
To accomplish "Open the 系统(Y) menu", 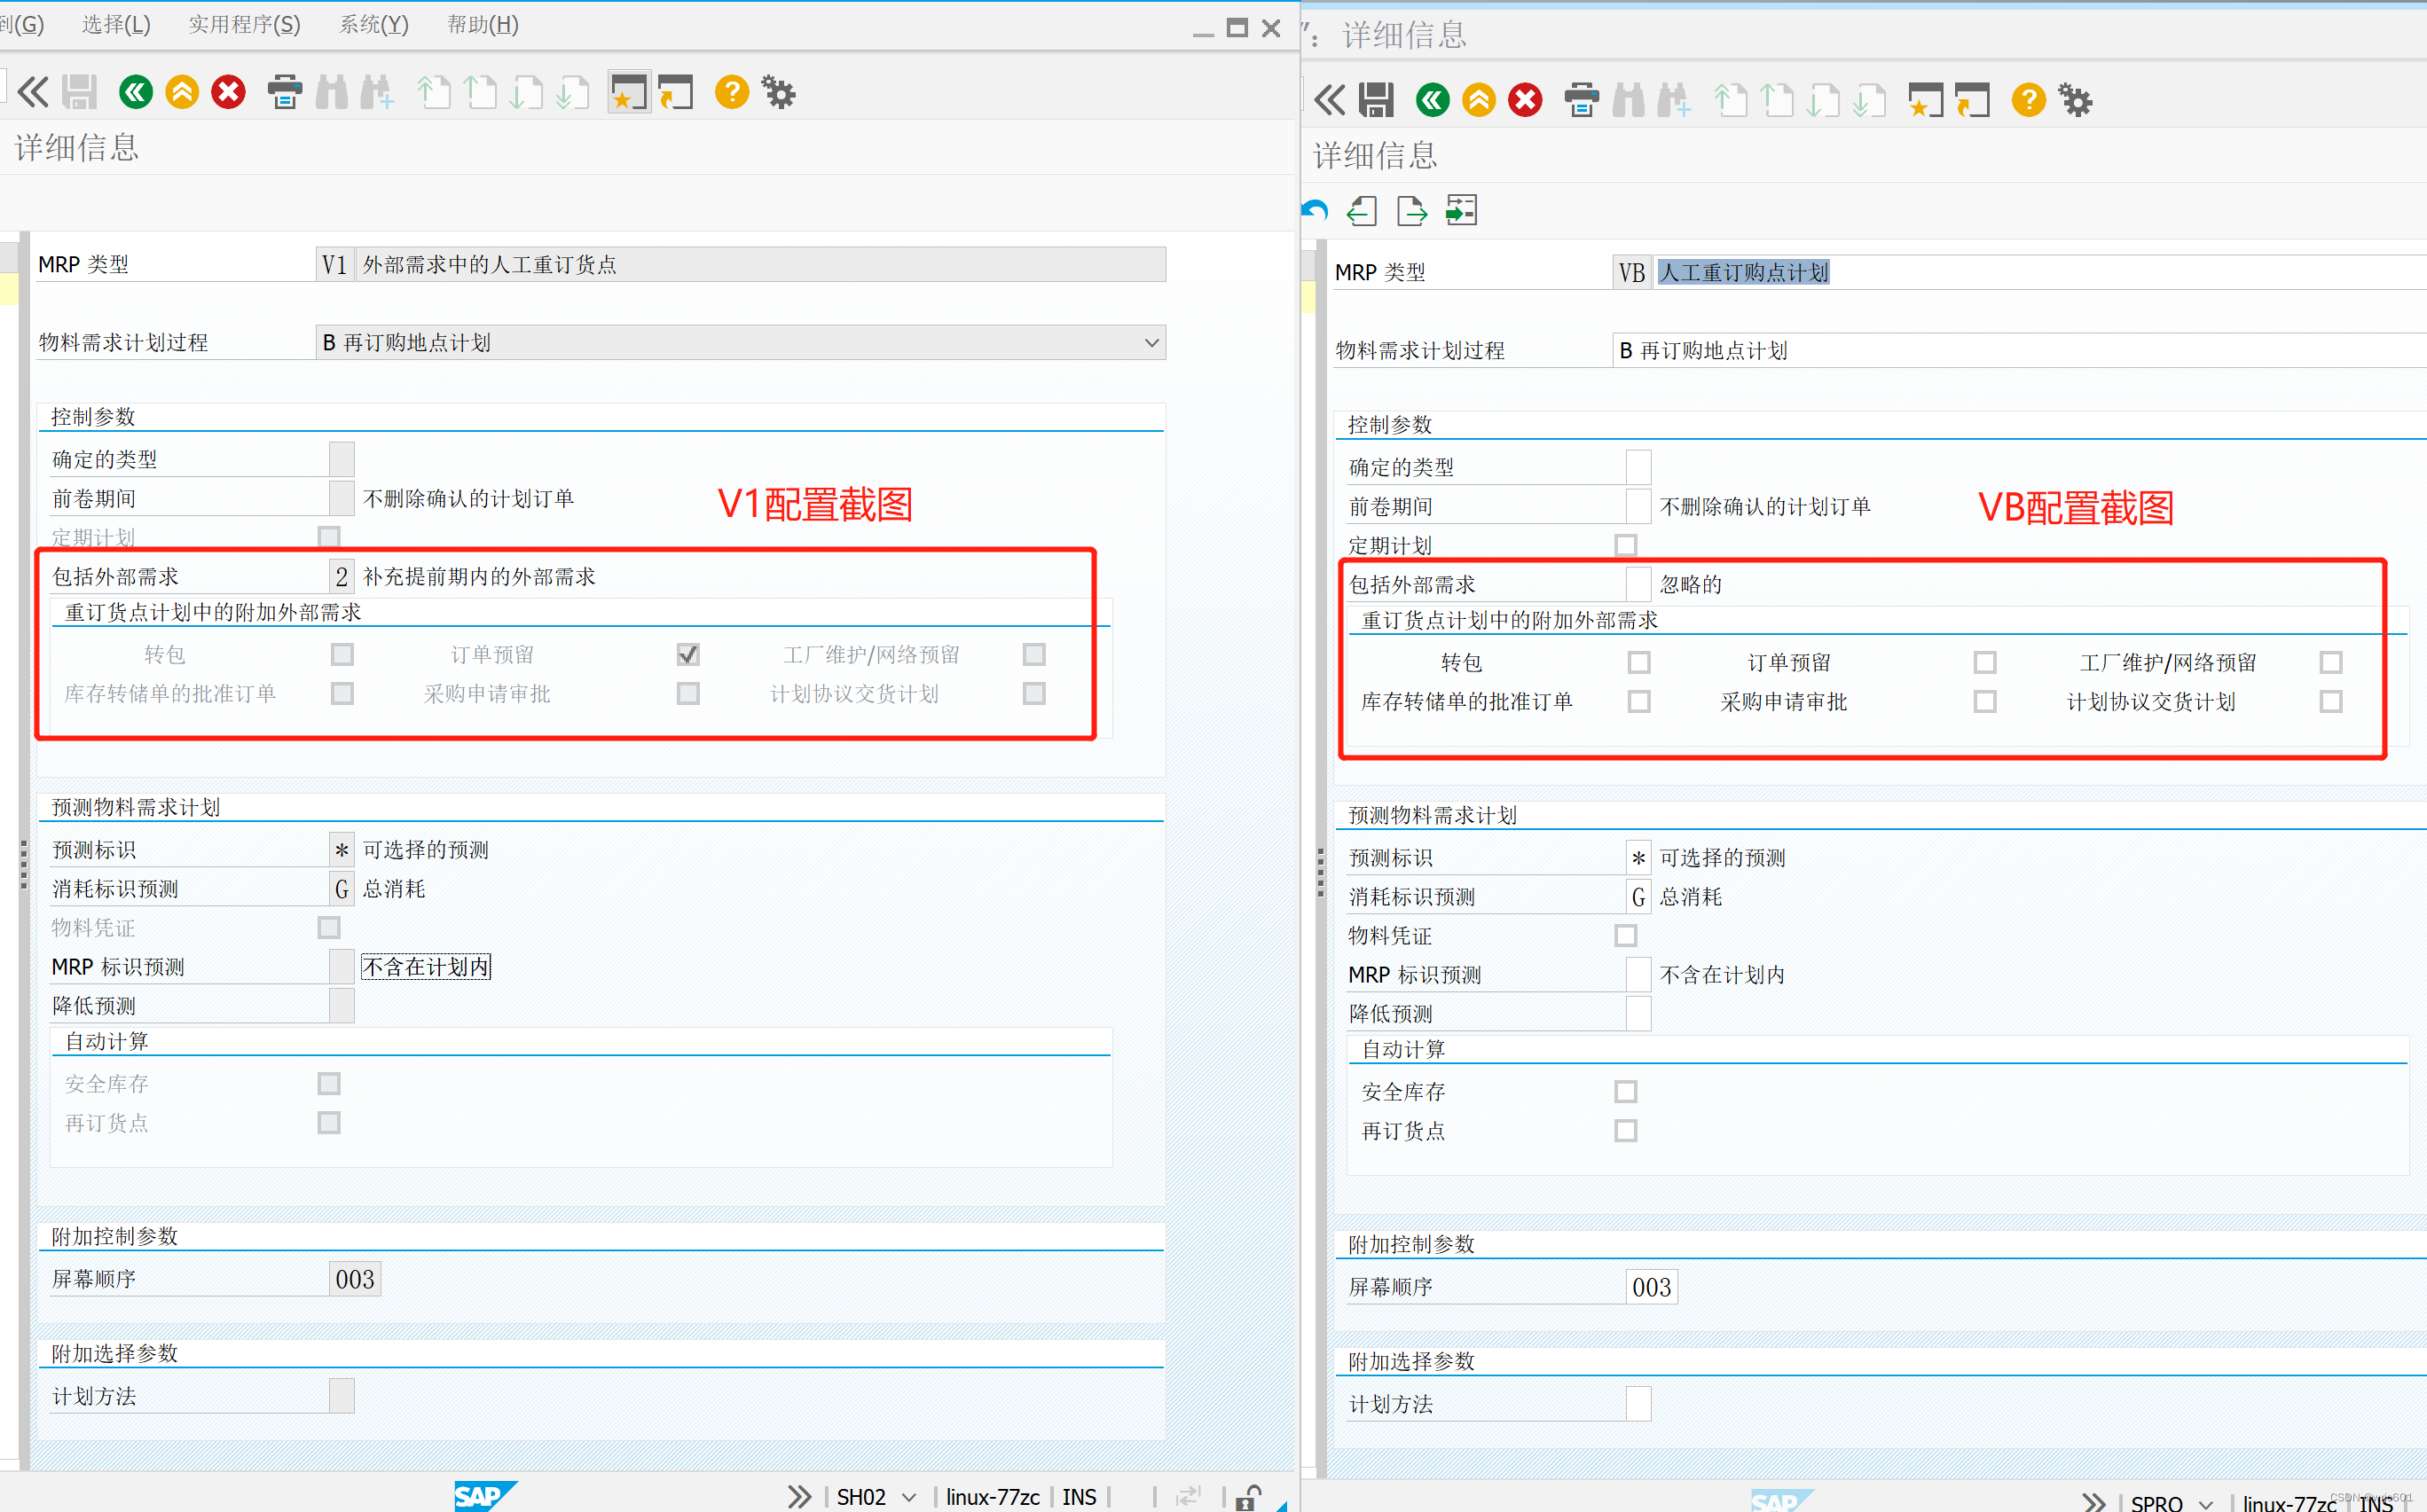I will click(x=374, y=24).
